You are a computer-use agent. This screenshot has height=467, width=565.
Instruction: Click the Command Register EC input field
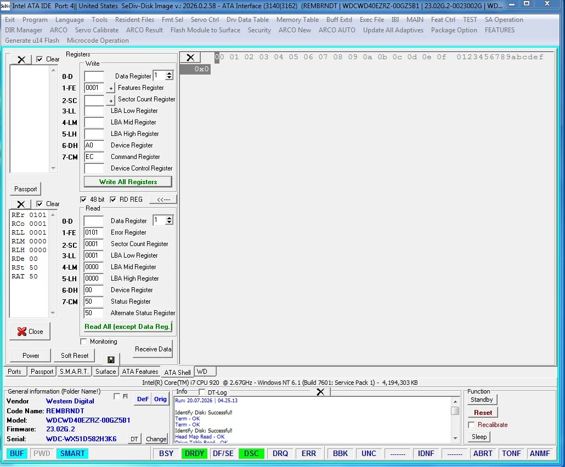point(94,157)
